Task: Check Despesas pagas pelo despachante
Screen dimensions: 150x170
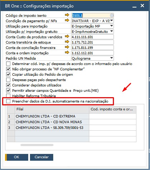Action: [8, 80]
